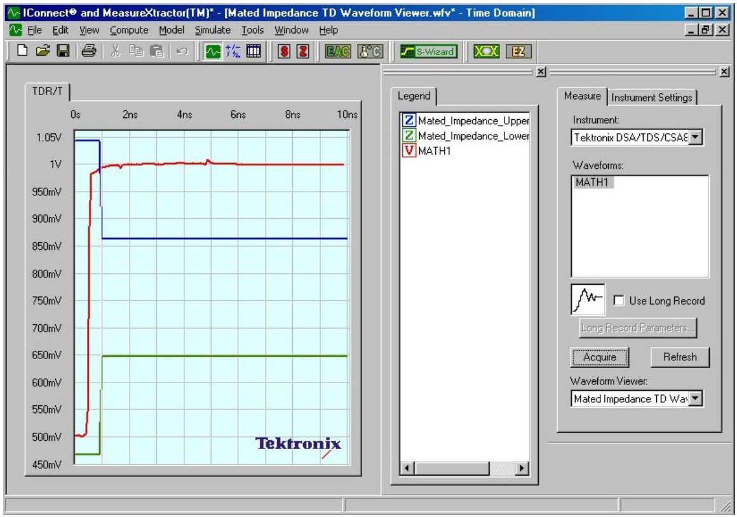Select the Legend tab
The width and height of the screenshot is (737, 517).
[x=414, y=96]
